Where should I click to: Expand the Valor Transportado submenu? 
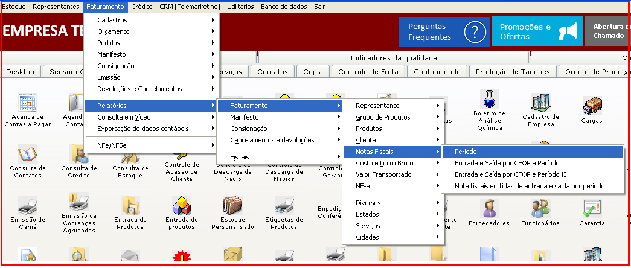[x=393, y=174]
